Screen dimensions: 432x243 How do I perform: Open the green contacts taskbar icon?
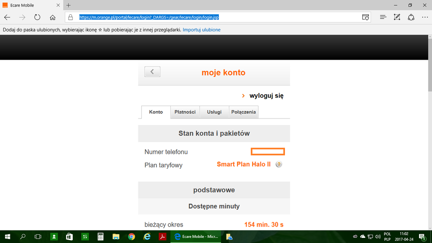(x=54, y=237)
